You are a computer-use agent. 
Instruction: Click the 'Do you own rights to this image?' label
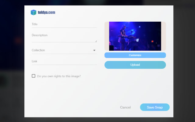click(59, 76)
